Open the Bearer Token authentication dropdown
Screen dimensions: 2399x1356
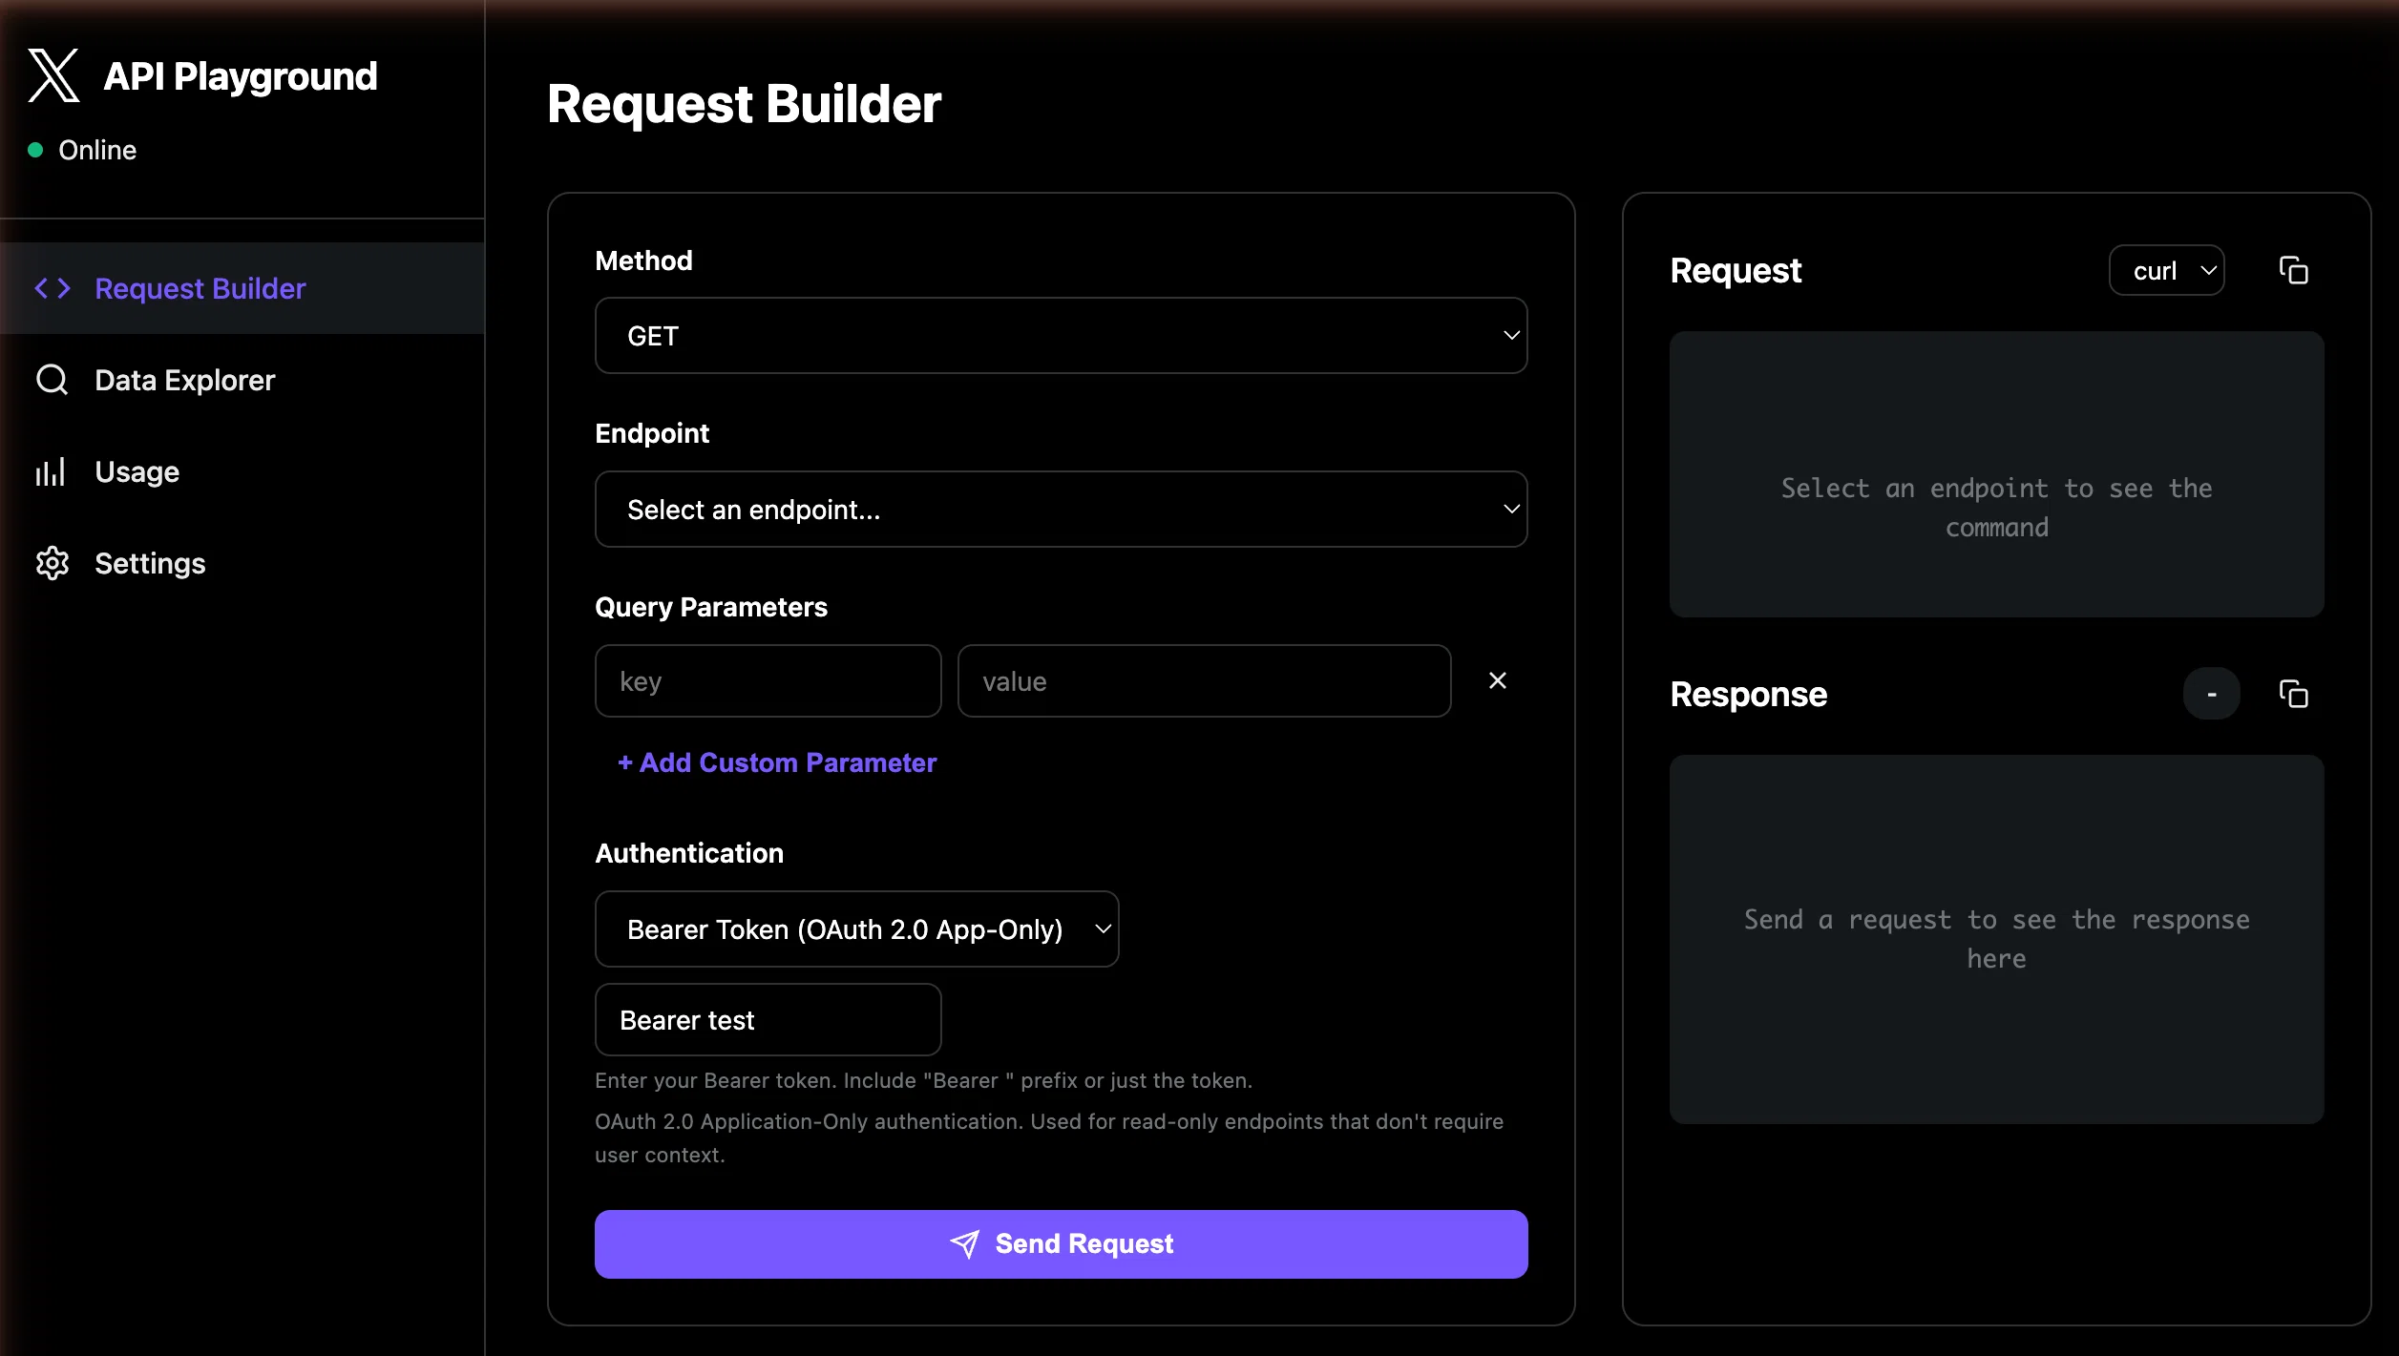[856, 929]
